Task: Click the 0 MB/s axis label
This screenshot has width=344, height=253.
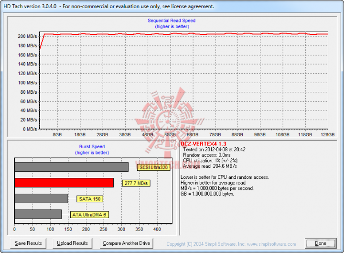Action: [x=30, y=129]
